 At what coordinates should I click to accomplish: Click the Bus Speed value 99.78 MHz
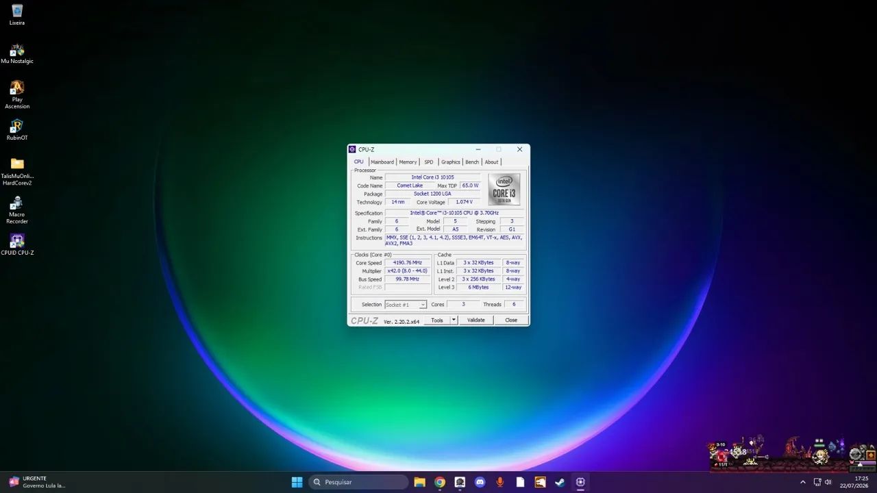[x=408, y=279]
